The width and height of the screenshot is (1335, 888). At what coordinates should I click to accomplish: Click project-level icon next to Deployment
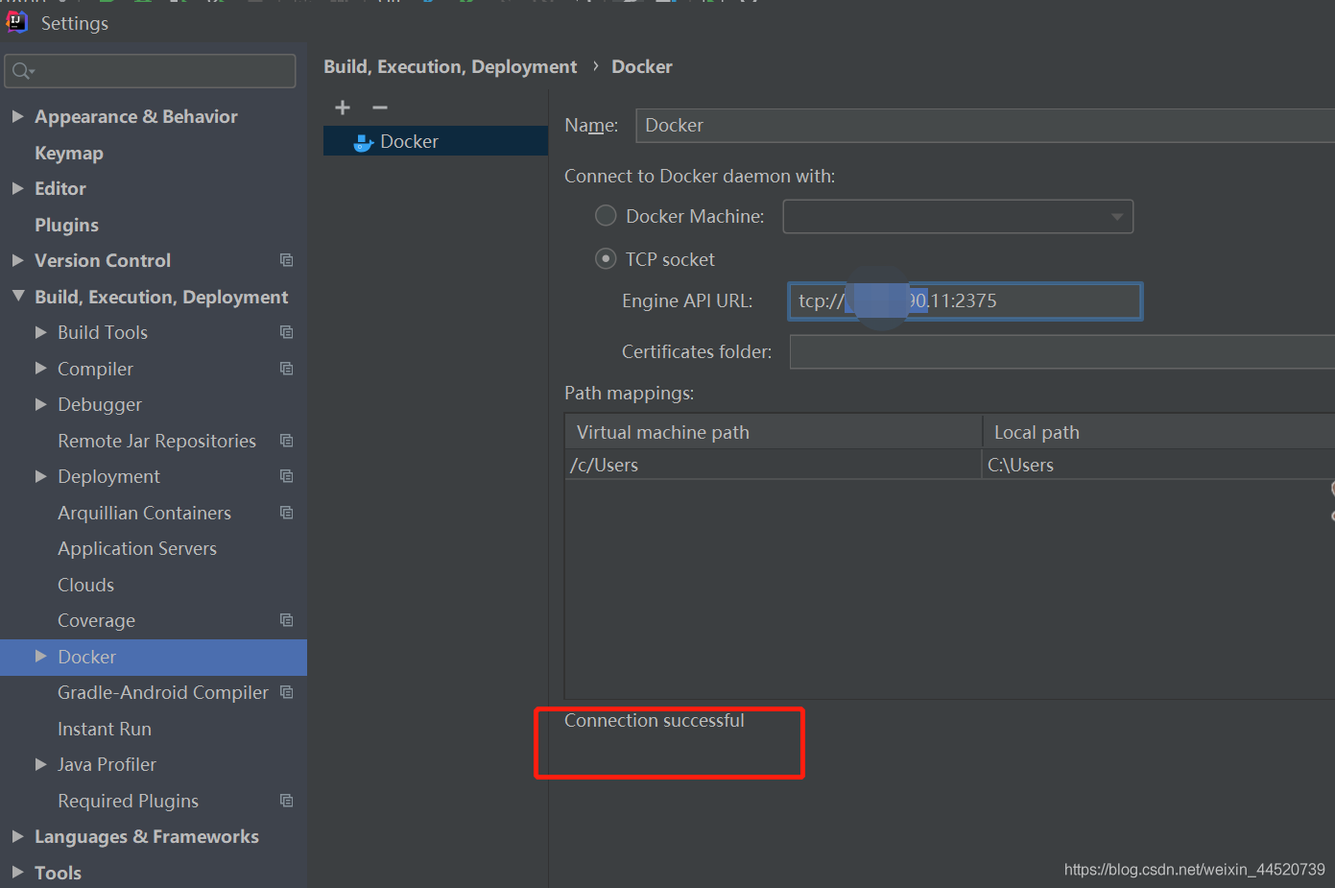click(x=286, y=476)
